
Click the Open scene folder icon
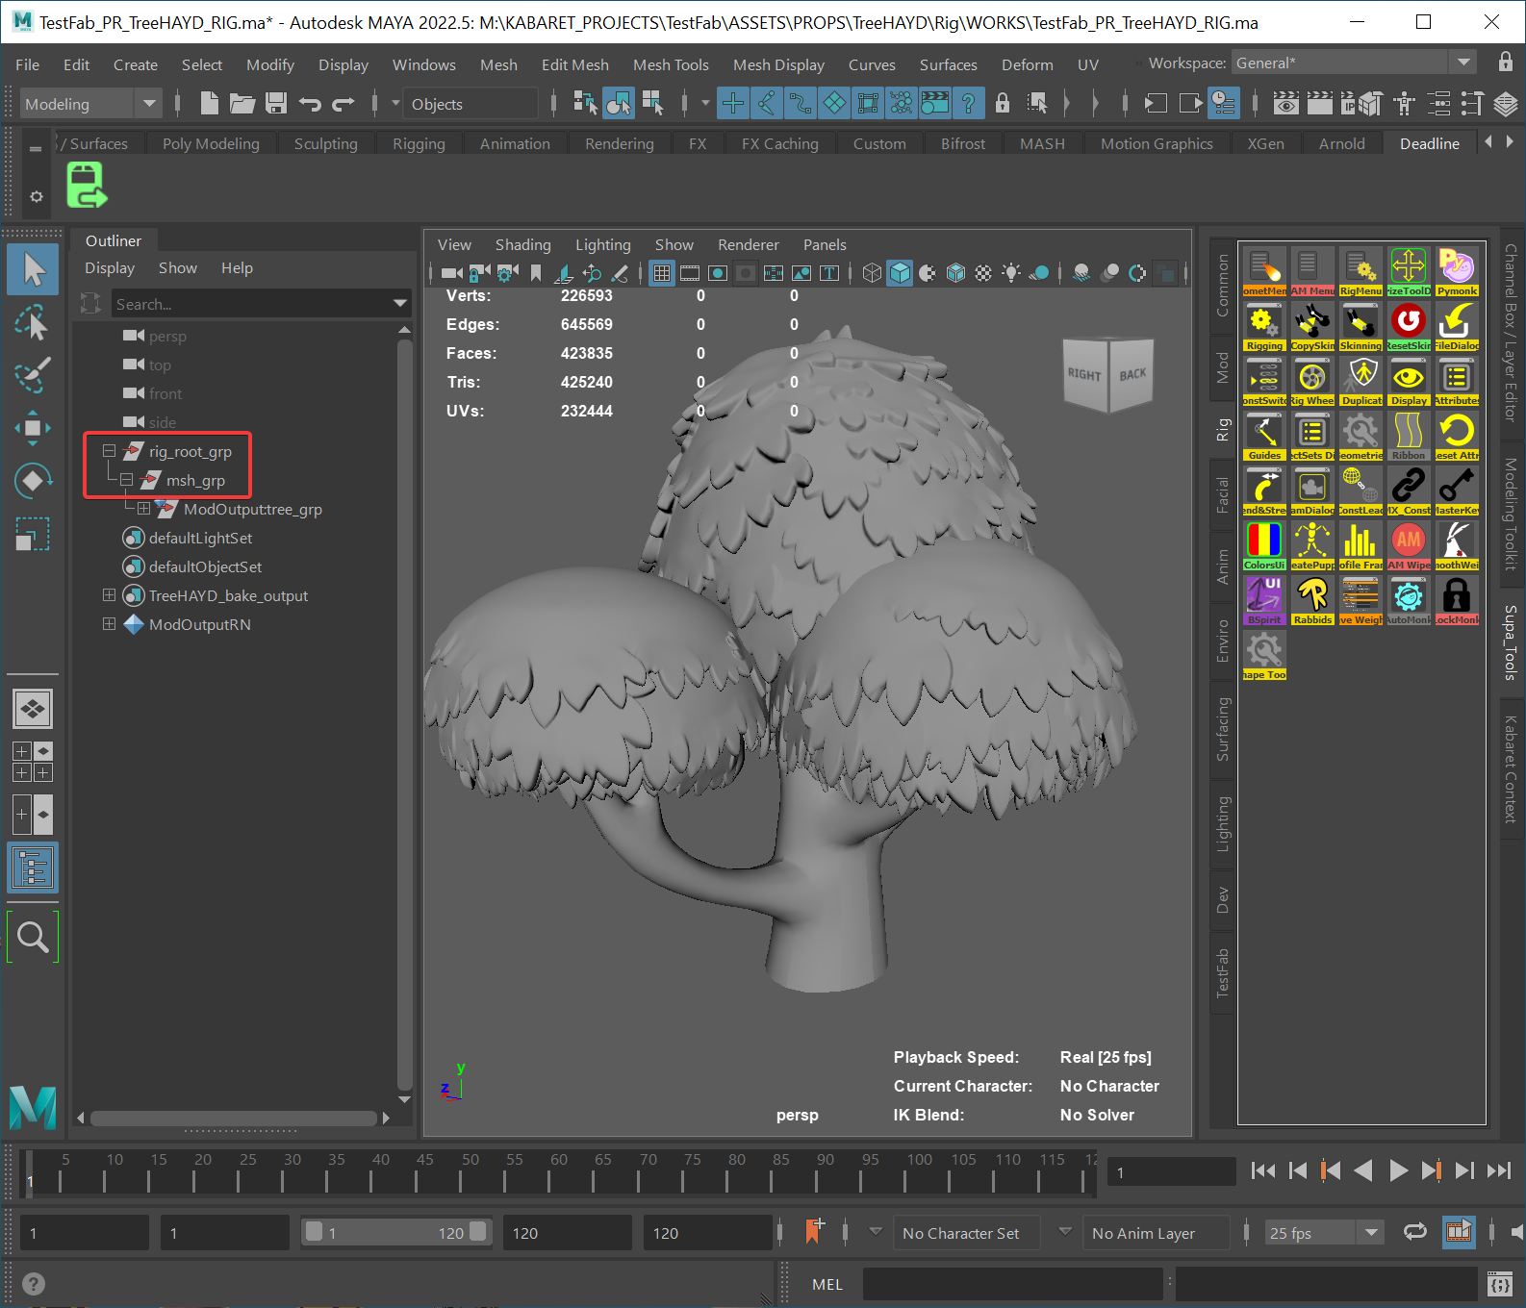click(x=242, y=103)
